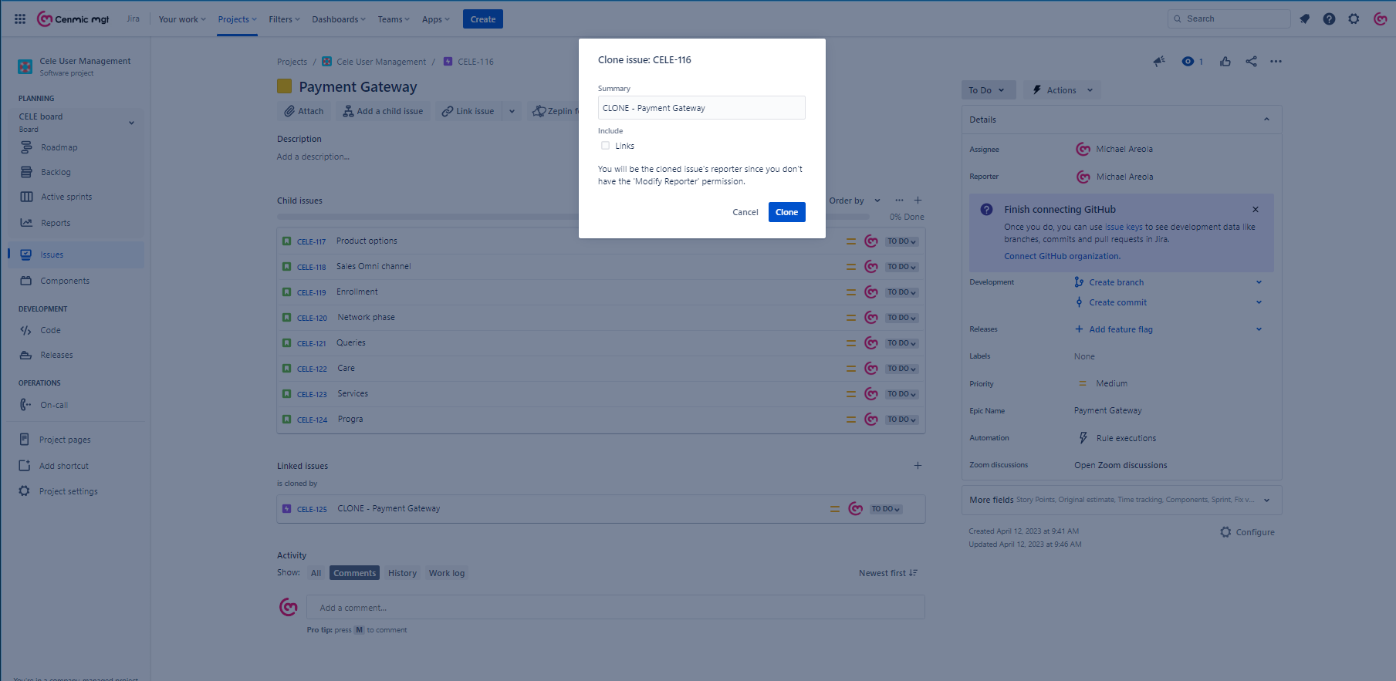Open the Projects menu
The width and height of the screenshot is (1396, 681).
click(237, 19)
